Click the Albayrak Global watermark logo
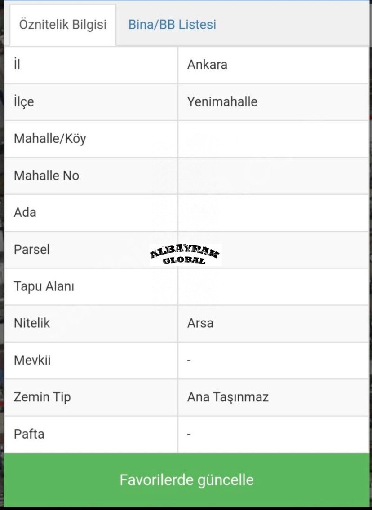This screenshot has width=372, height=510. point(185,255)
